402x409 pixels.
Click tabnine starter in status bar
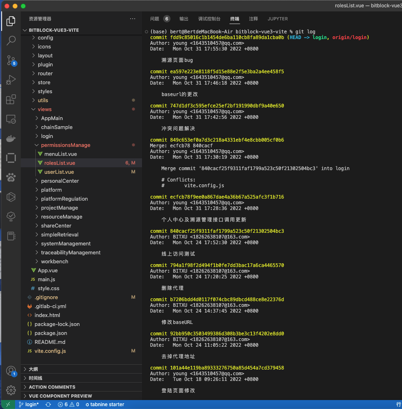(105, 404)
